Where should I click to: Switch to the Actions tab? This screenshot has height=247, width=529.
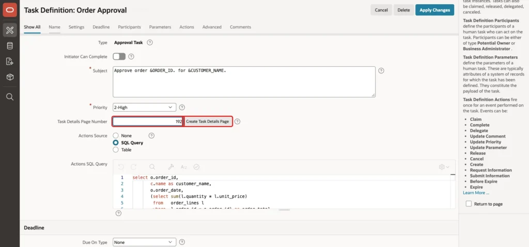click(x=187, y=27)
